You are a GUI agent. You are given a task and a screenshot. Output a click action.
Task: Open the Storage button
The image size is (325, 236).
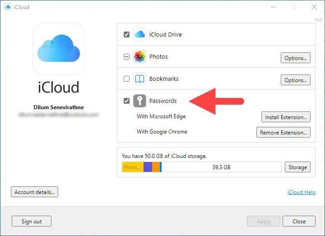297,167
